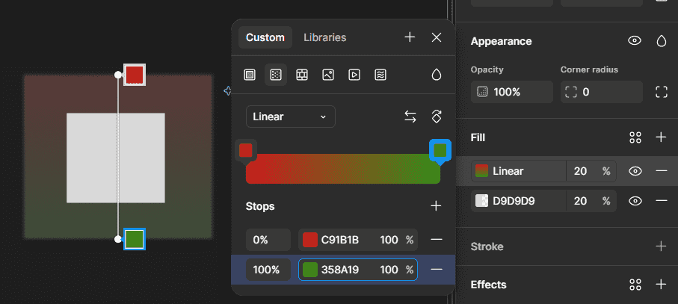The height and width of the screenshot is (304, 678).
Task: Click the gradient preview bar
Action: [x=343, y=170]
